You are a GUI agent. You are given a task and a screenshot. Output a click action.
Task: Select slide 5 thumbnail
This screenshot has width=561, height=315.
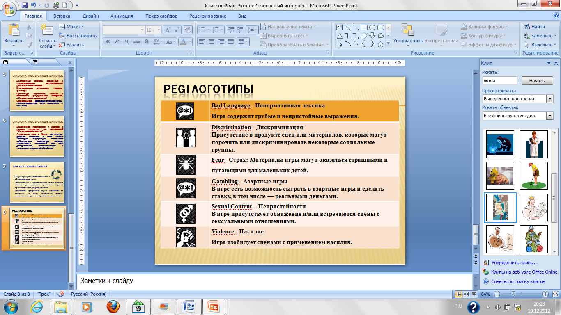[37, 90]
